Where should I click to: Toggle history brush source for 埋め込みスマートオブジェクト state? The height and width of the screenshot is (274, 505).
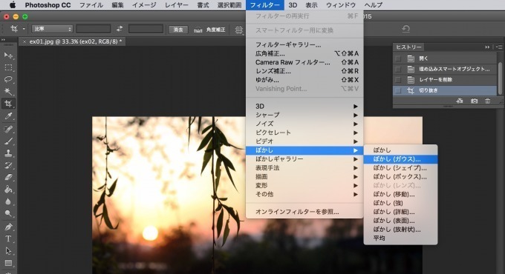click(398, 69)
